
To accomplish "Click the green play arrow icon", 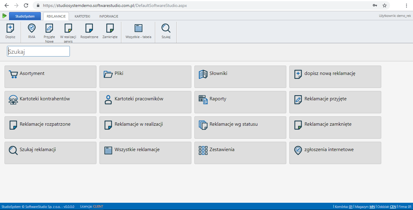I will click(4, 16).
